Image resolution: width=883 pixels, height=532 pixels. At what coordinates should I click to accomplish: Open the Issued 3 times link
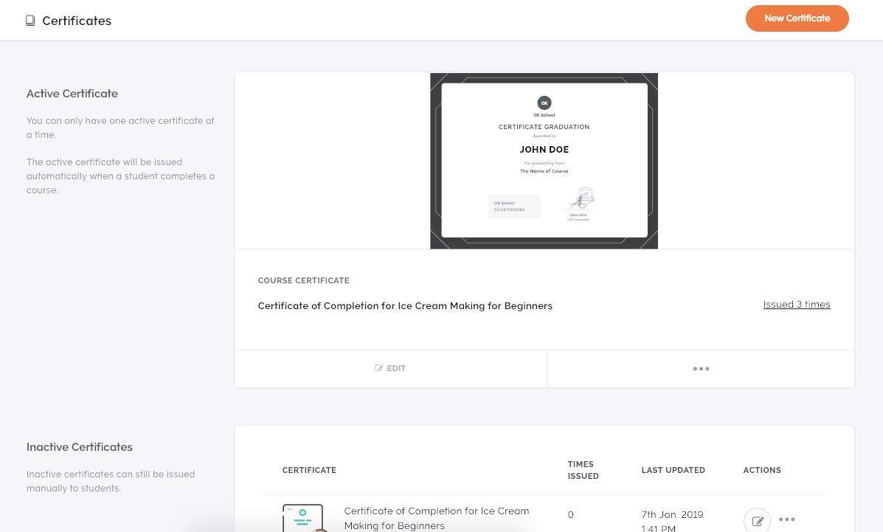coord(796,304)
